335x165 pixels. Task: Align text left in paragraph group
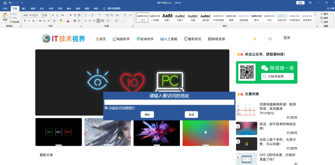point(86,21)
